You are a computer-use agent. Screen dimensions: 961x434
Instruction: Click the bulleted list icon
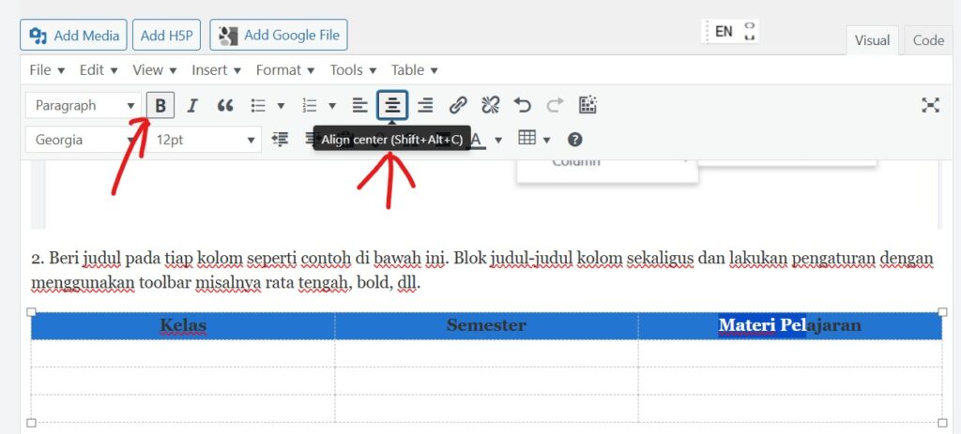[259, 106]
